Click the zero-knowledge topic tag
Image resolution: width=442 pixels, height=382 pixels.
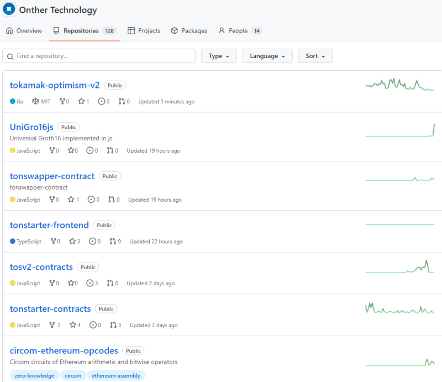[34, 375]
